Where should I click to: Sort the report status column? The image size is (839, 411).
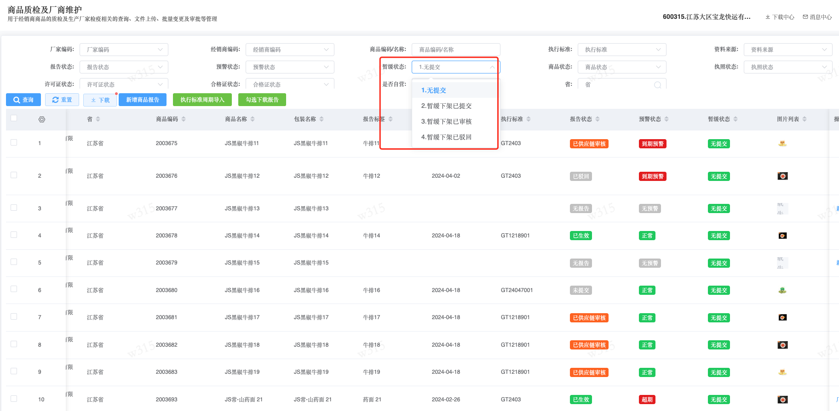tap(598, 119)
